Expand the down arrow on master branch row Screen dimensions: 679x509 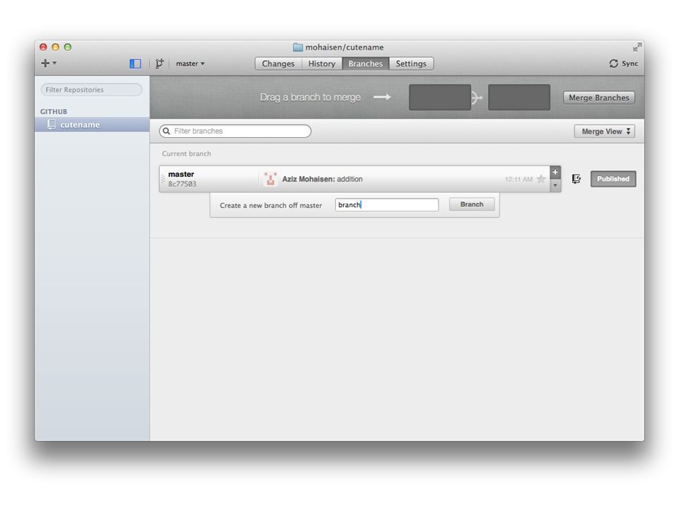coord(555,185)
